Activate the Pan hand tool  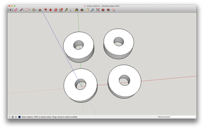click(x=87, y=10)
